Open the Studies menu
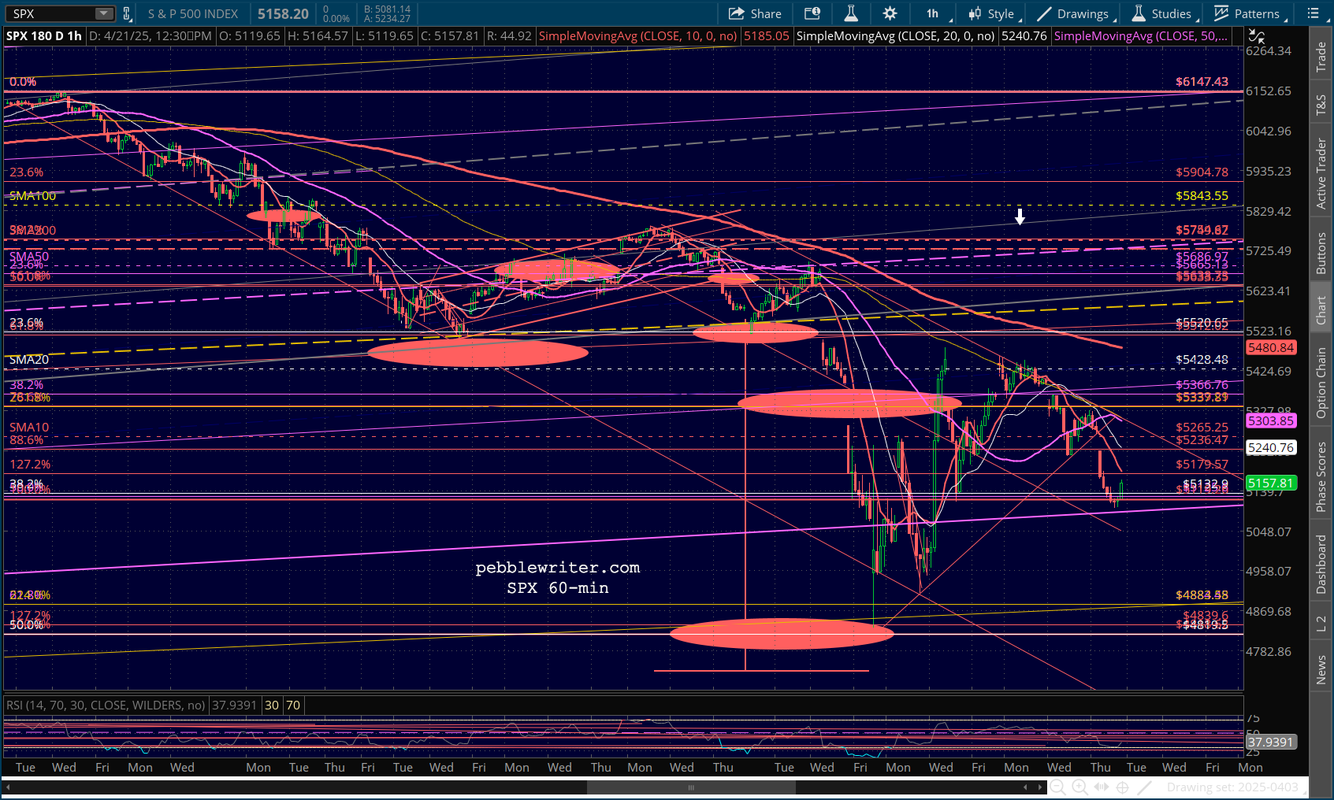 1163,13
